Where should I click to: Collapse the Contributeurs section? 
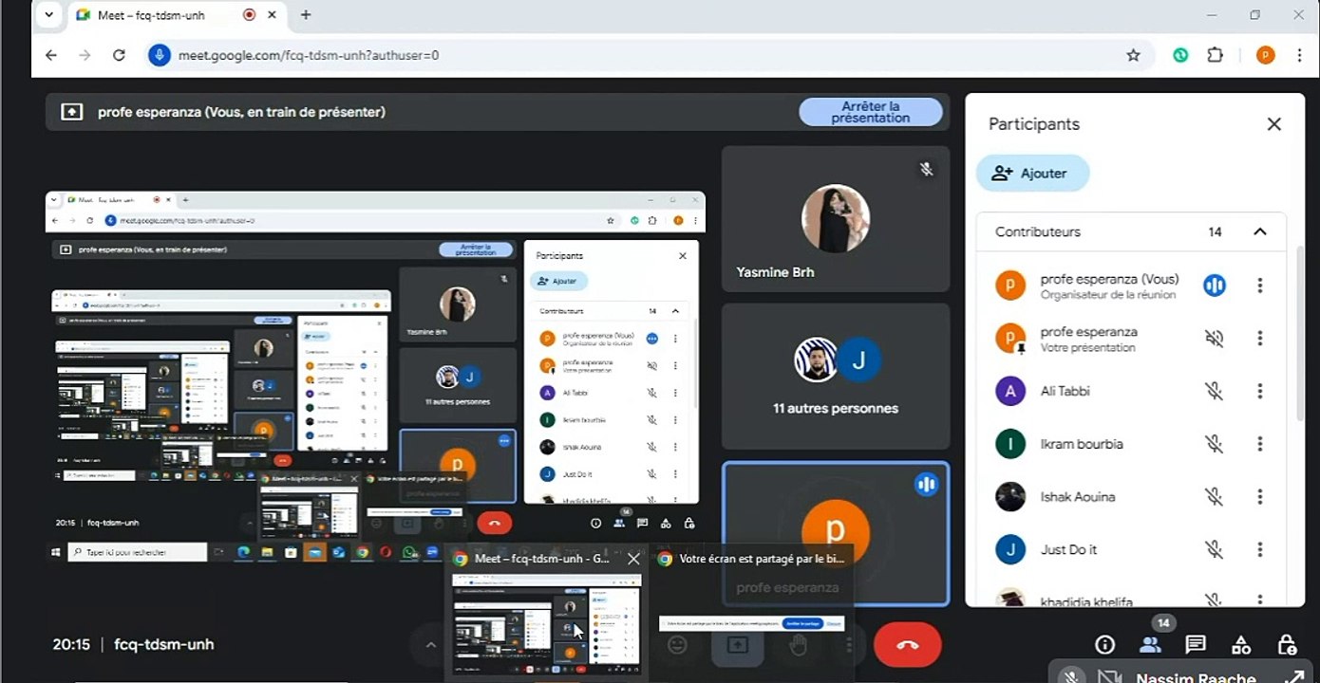(1260, 231)
